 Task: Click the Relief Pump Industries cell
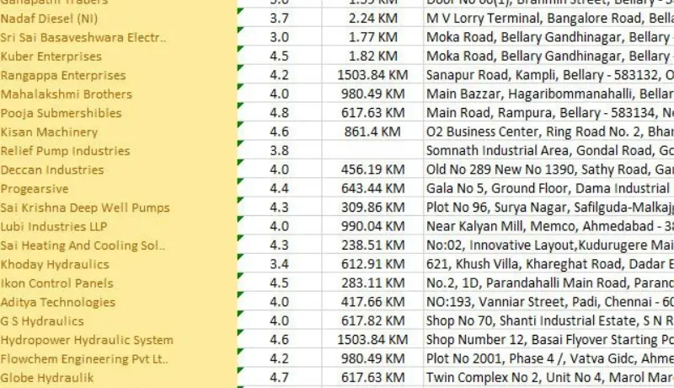[118, 151]
